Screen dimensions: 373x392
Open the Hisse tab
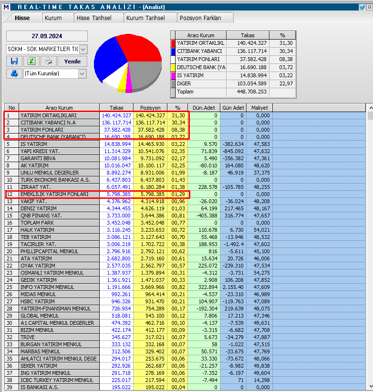point(22,18)
